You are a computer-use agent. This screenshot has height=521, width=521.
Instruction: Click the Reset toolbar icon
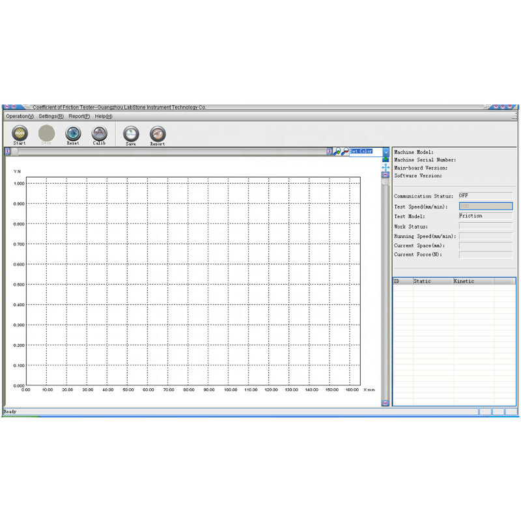(x=73, y=133)
